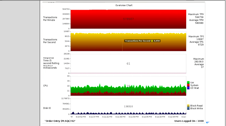The width and height of the screenshot is (226, 126).
Task: Click the 'Maximum TPM' heading text
Action: click(196, 14)
